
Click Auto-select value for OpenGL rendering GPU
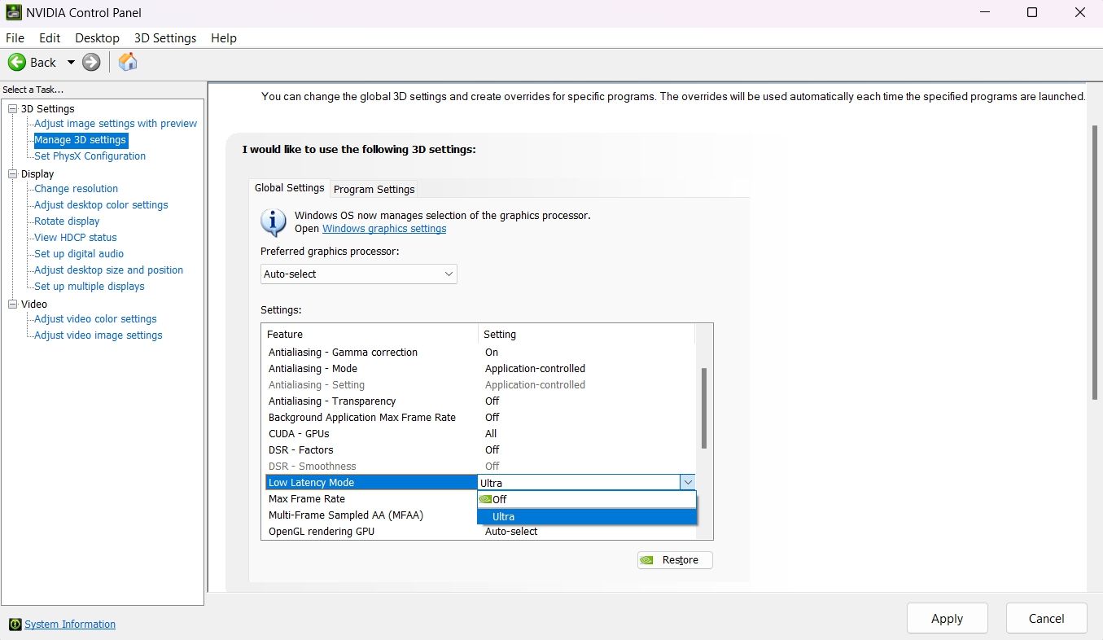511,532
